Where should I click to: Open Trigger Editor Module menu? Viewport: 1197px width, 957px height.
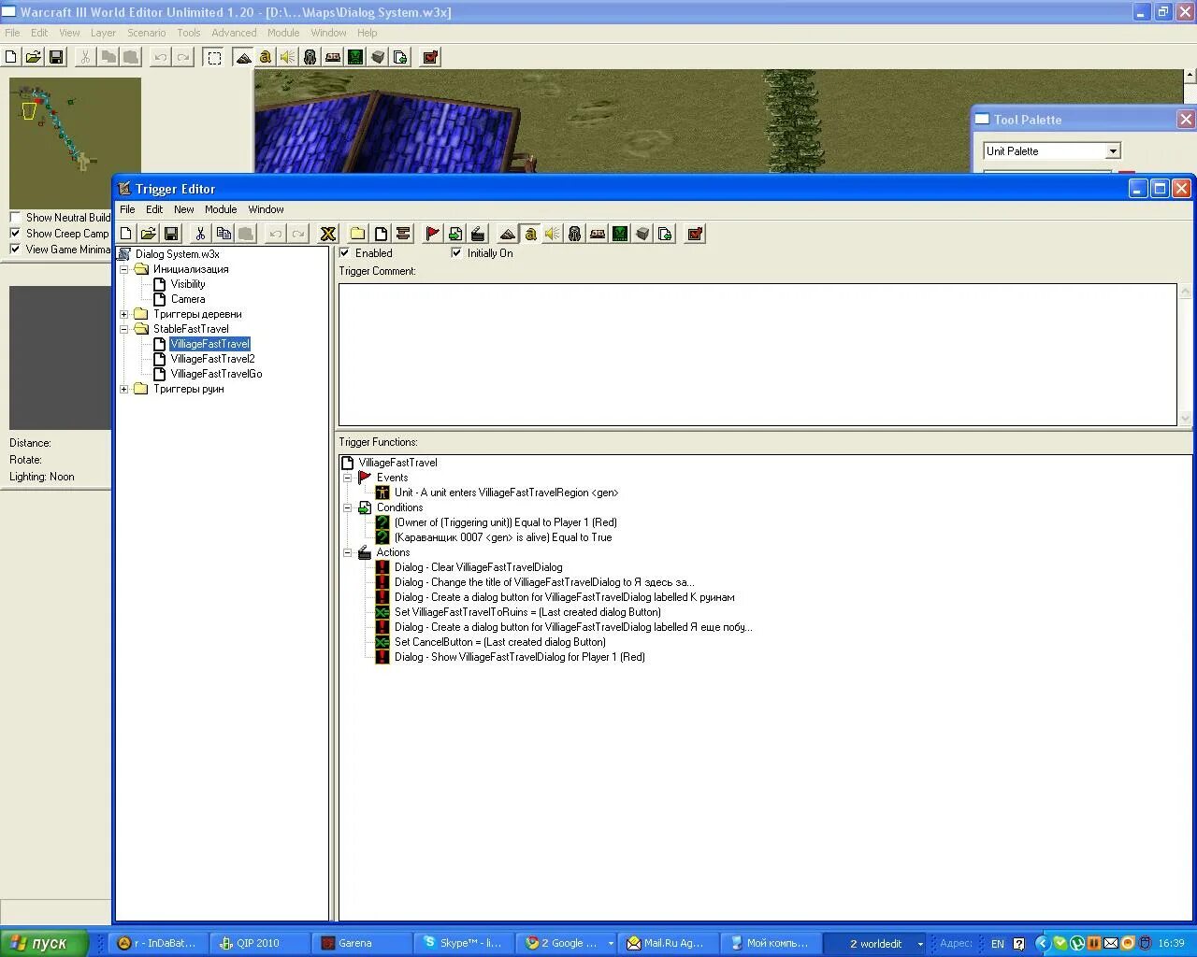[x=221, y=209]
